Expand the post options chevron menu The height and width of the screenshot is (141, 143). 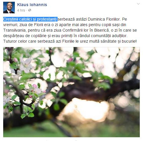(x=138, y=4)
